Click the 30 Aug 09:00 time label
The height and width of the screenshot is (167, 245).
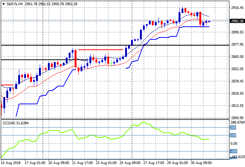pyautogui.click(x=201, y=163)
